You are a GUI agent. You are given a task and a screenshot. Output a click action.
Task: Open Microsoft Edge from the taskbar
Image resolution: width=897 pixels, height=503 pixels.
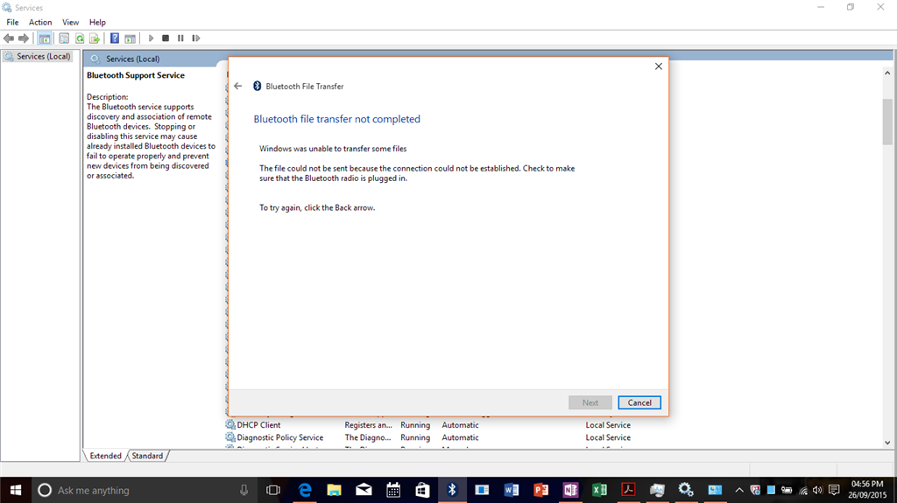[305, 490]
